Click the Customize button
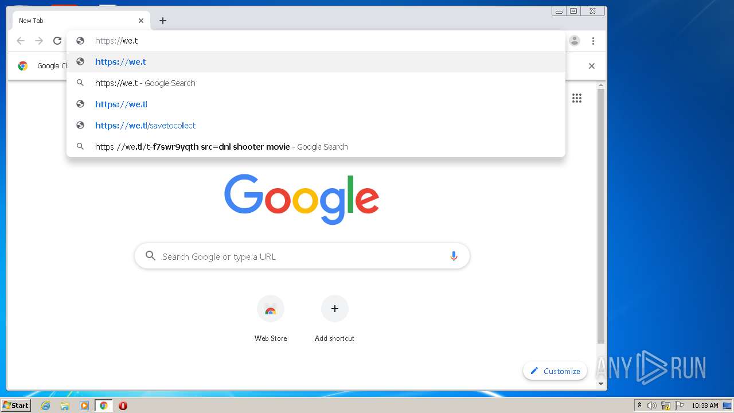Image resolution: width=734 pixels, height=413 pixels. [555, 371]
